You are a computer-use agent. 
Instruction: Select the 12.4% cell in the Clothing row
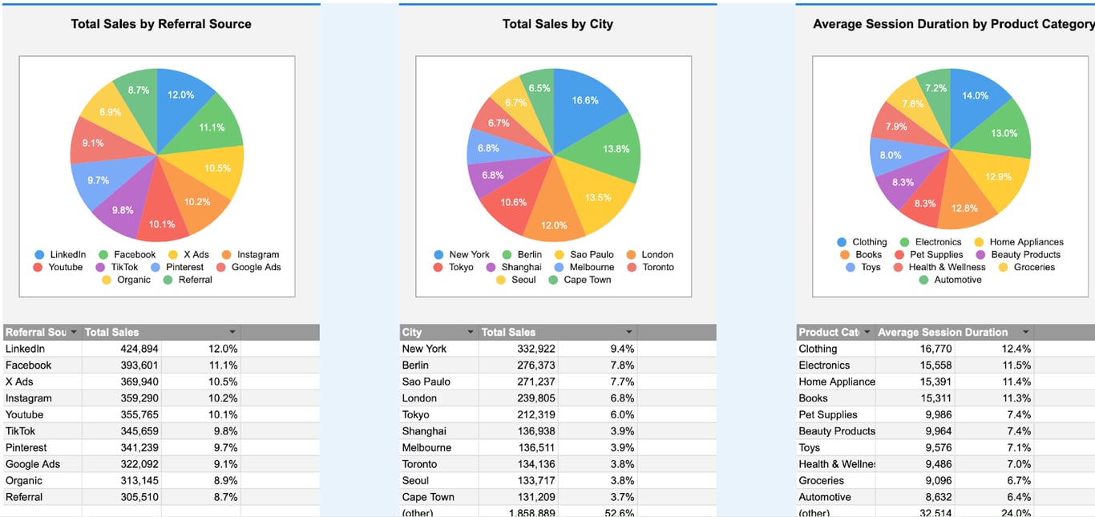[x=995, y=349]
